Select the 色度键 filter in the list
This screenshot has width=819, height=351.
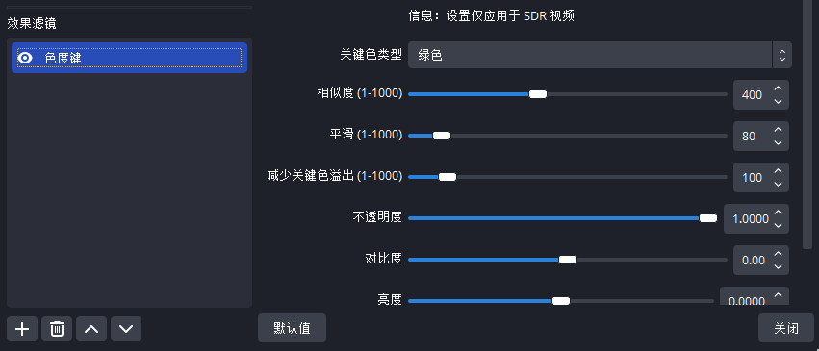129,58
